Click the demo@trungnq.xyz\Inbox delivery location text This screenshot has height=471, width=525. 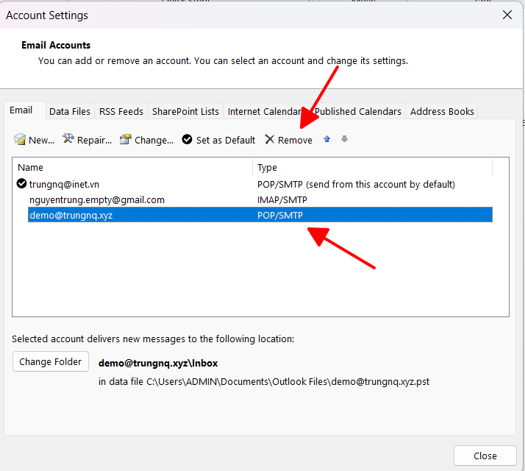(x=158, y=363)
